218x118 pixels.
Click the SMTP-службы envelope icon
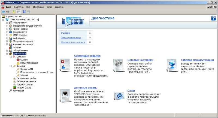pos(11,35)
